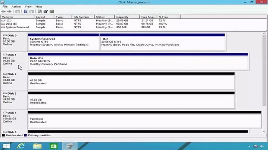Show hidden tray icons arrow
The image size is (268, 150).
click(249, 146)
